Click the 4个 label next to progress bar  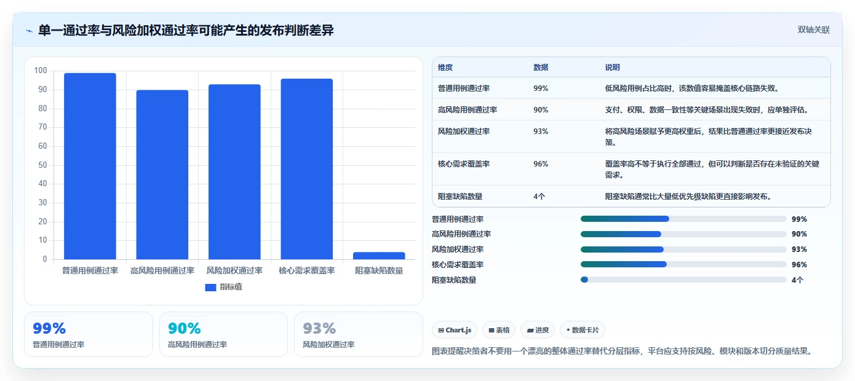pyautogui.click(x=798, y=280)
